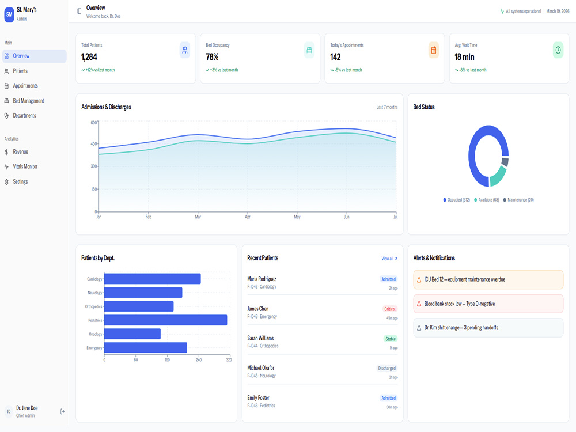Screen dimensions: 576x432
Task: Click the Revenue dollar sign icon
Action: pos(6,152)
